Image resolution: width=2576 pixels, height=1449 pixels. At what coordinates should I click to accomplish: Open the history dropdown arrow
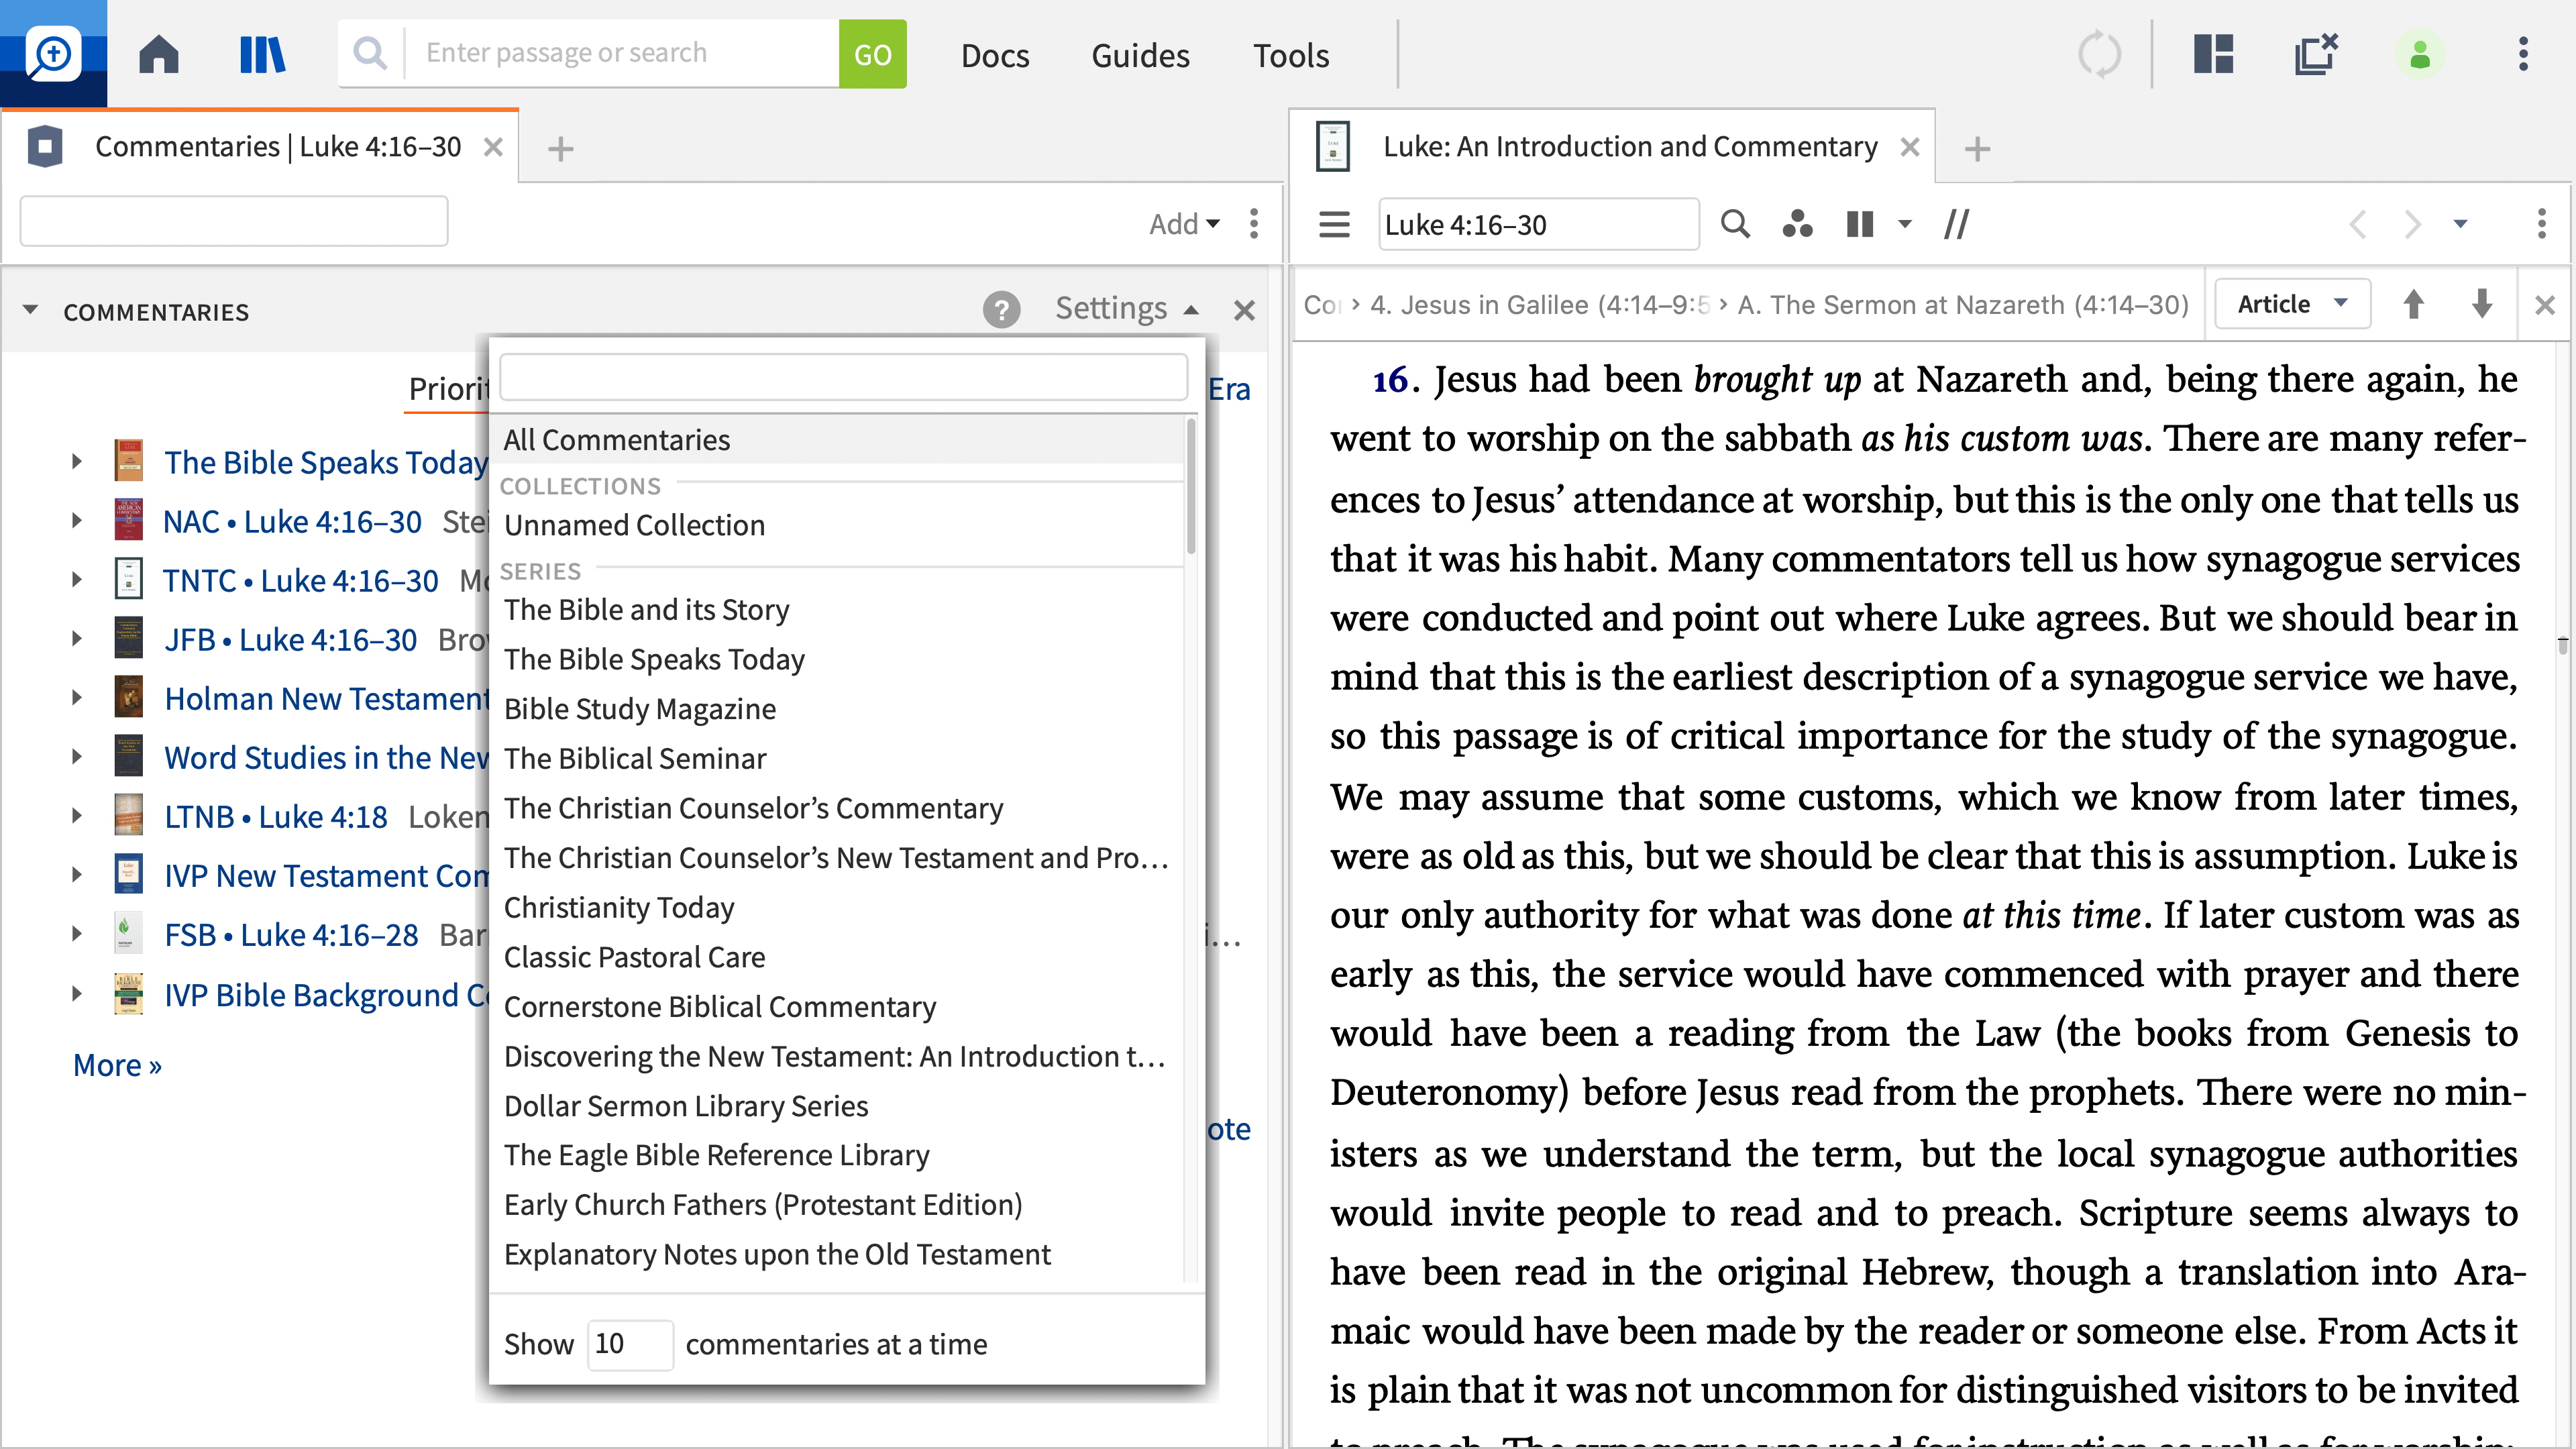click(x=2461, y=224)
